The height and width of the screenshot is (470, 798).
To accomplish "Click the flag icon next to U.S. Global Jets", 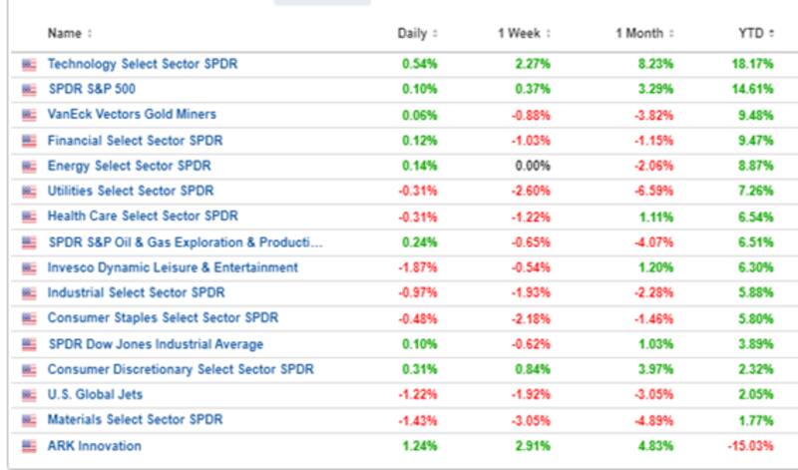I will [28, 394].
